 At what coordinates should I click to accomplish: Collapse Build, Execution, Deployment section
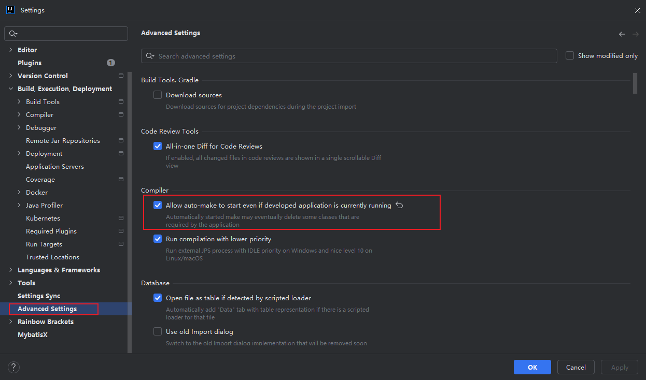click(x=11, y=89)
